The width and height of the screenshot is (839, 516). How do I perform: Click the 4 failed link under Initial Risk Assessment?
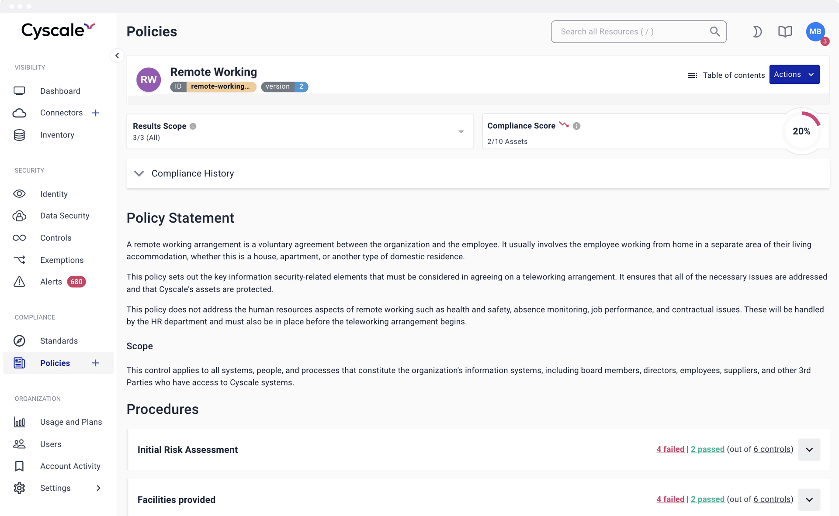[x=670, y=449]
